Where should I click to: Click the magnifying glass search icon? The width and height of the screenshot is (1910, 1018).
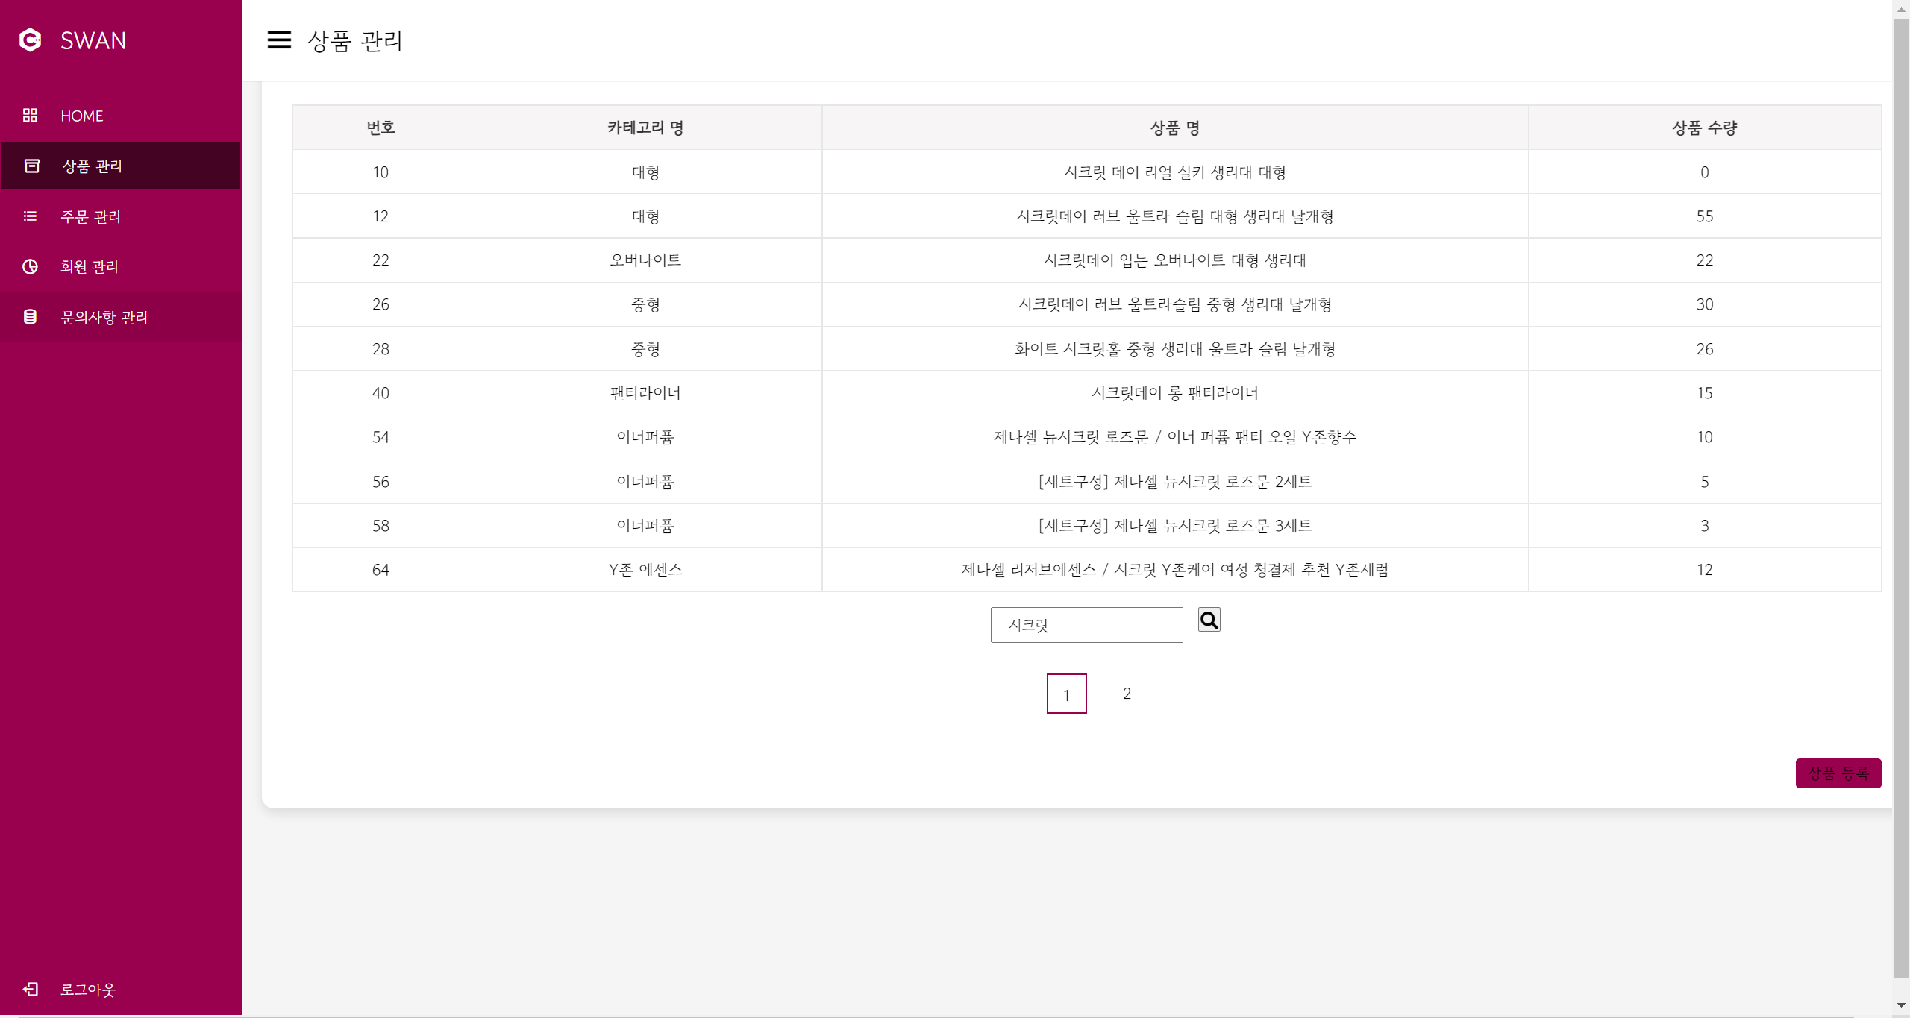tap(1209, 620)
